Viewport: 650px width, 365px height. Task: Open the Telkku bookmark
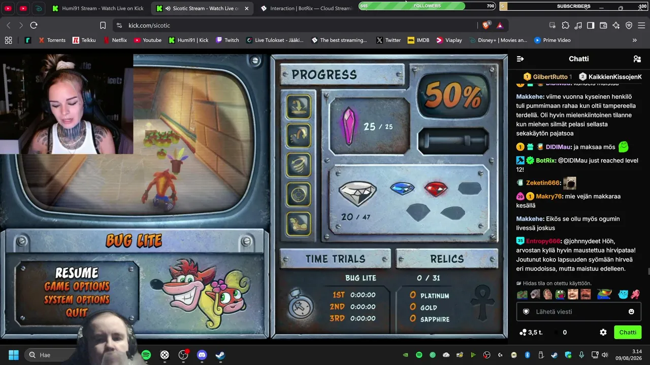84,40
